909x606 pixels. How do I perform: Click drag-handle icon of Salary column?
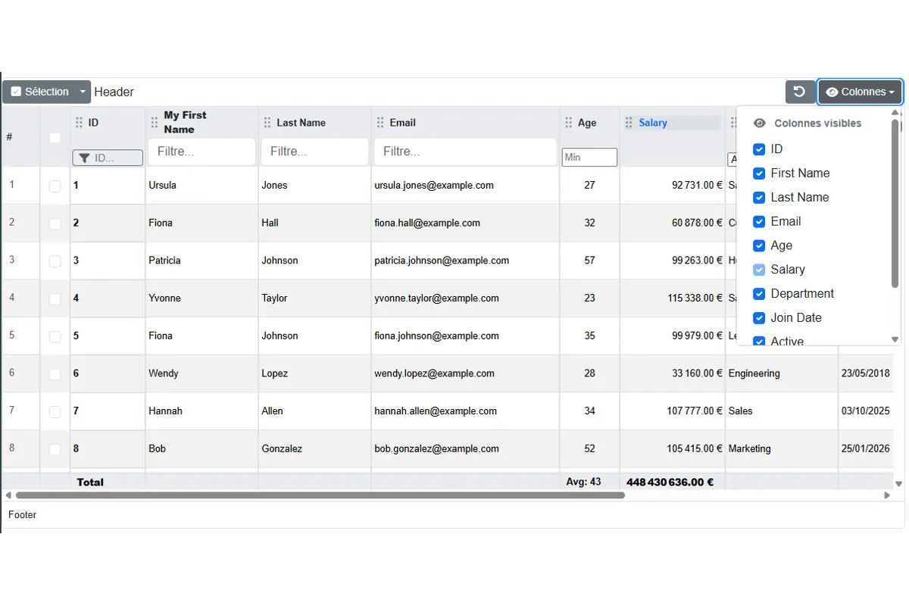point(629,123)
